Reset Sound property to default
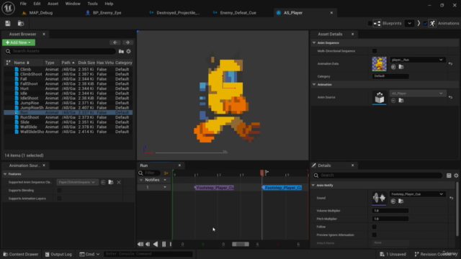Viewport: 461px width, 259px height. pyautogui.click(x=452, y=198)
